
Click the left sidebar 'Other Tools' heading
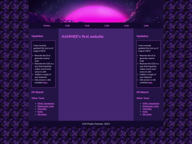(x=38, y=98)
